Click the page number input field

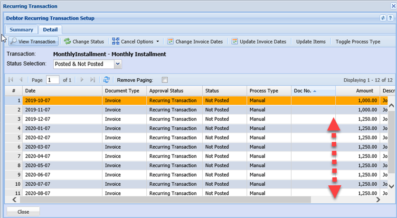point(53,80)
